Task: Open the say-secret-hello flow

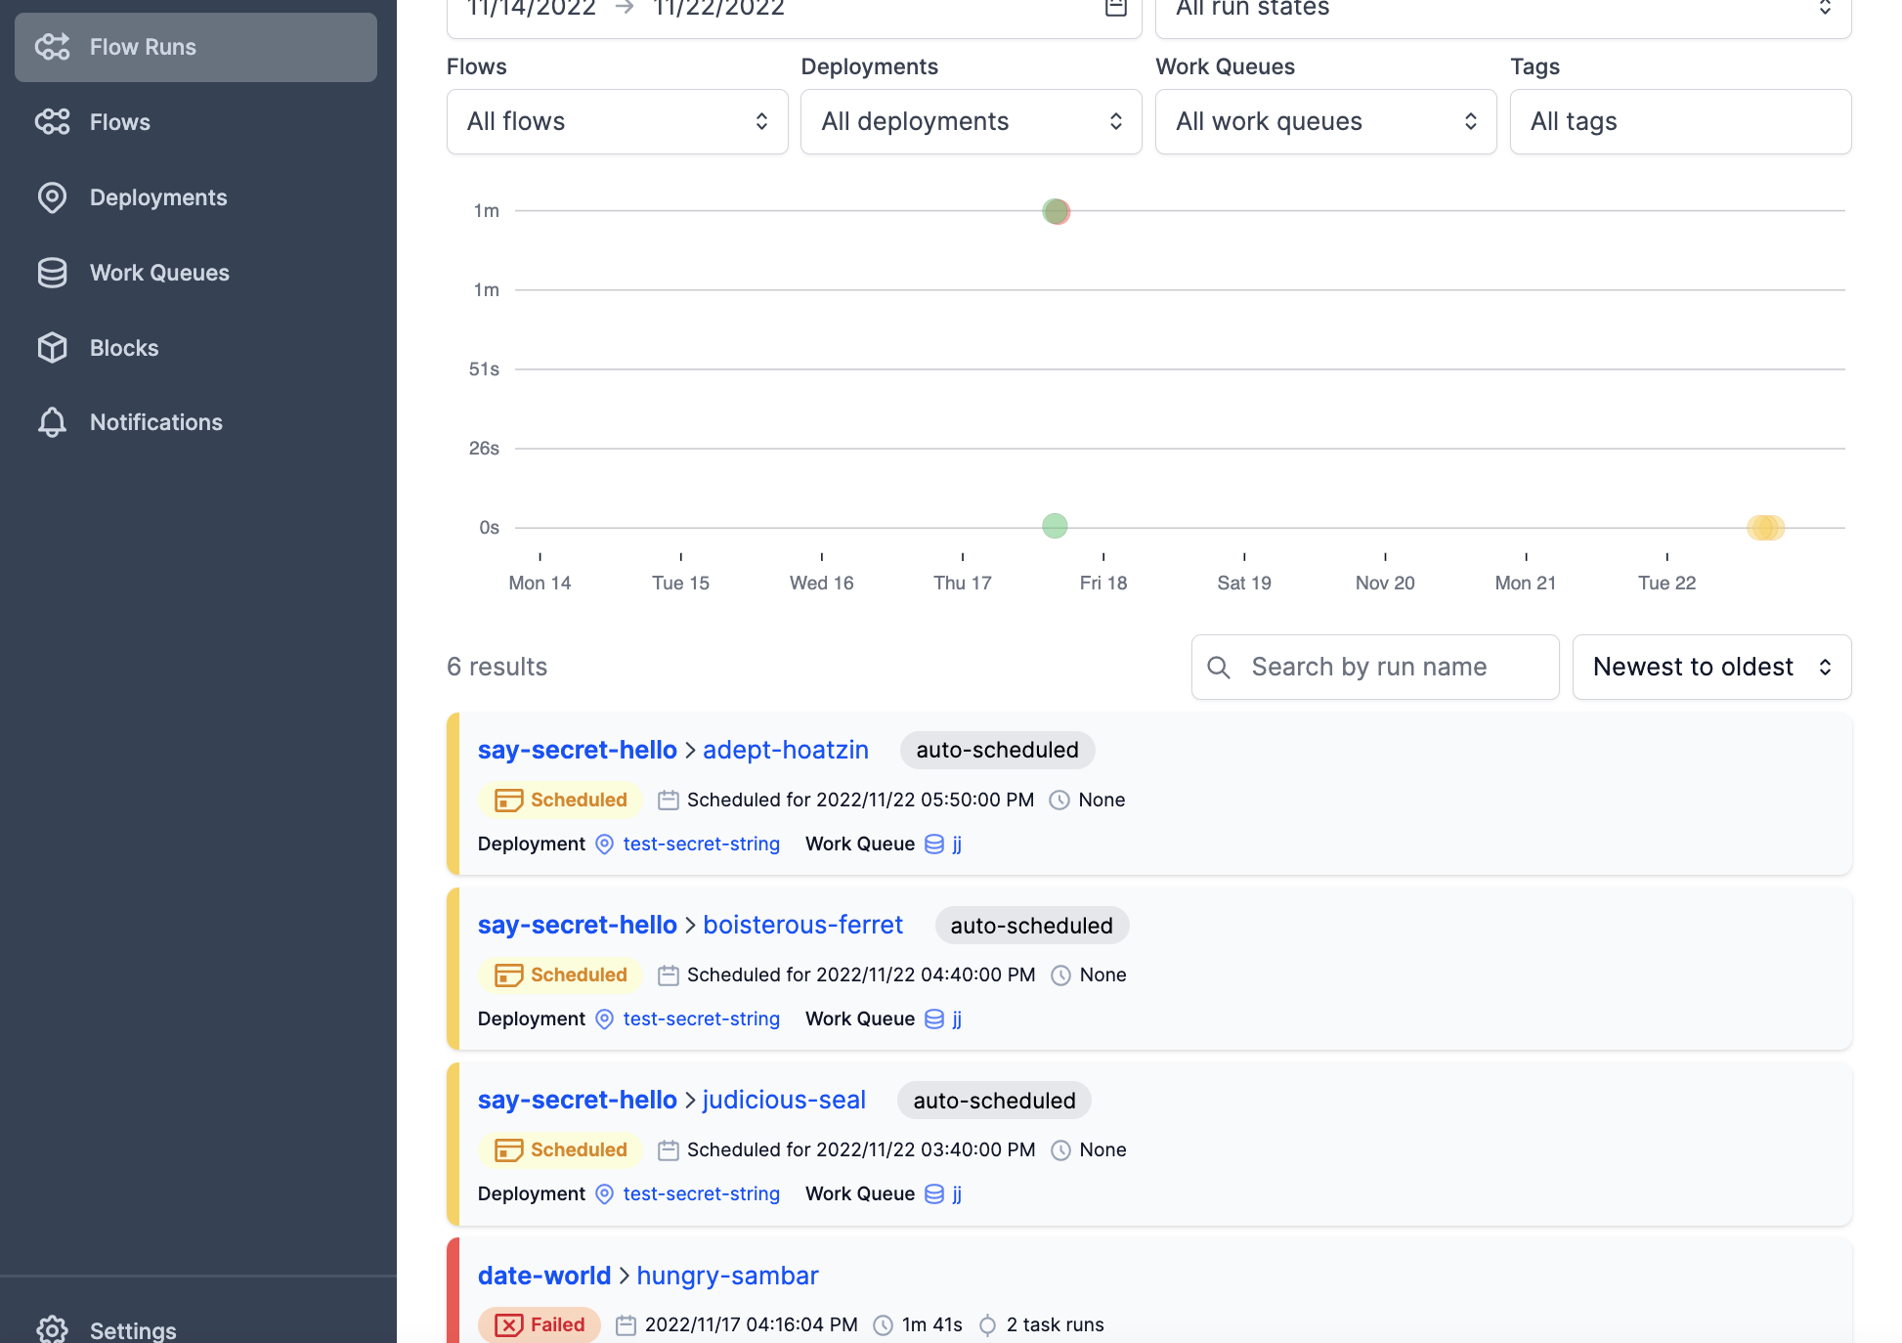Action: point(577,749)
